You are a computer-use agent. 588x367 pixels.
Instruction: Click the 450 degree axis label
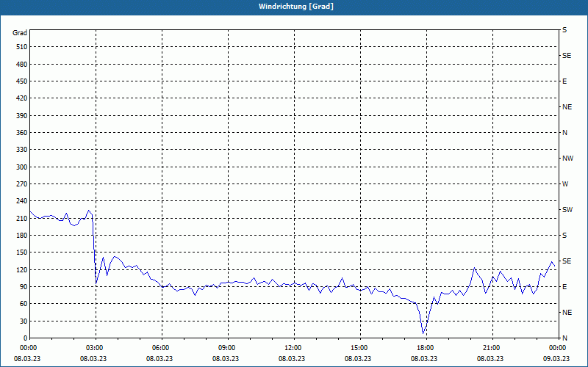click(22, 81)
